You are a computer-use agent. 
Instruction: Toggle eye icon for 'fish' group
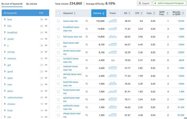tap(46, 26)
